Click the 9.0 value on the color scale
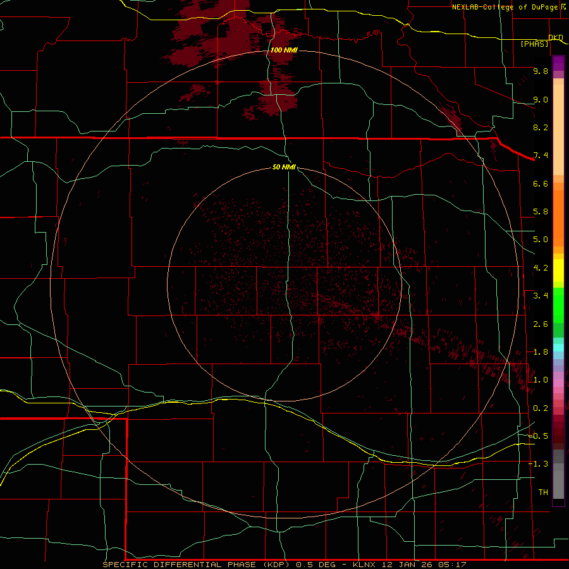Viewport: 569px width, 569px height. pyautogui.click(x=541, y=99)
